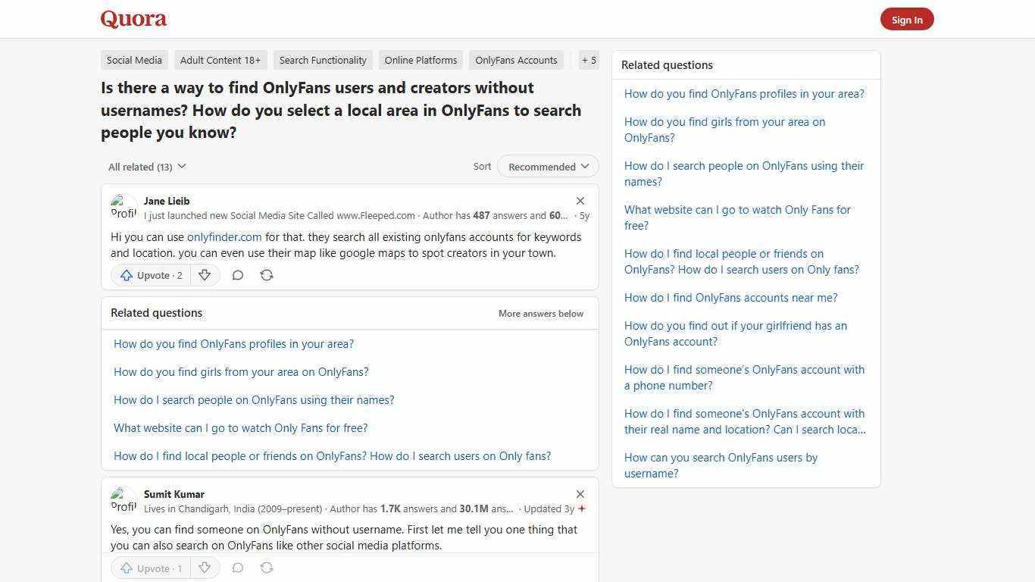Open question about finding OnlyFans accounts near me

730,297
